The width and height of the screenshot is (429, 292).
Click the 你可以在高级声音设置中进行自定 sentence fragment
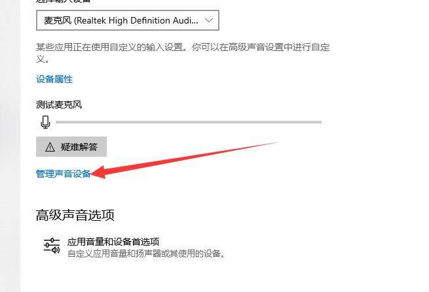(261, 47)
